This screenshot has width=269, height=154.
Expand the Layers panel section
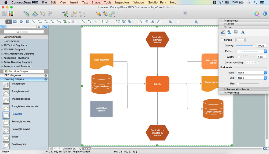pos(225,24)
